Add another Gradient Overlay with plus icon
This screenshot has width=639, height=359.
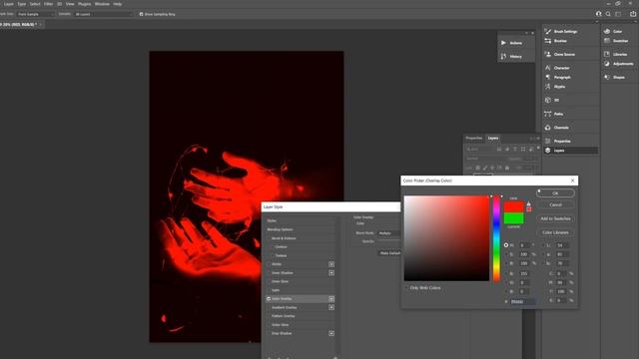(331, 307)
